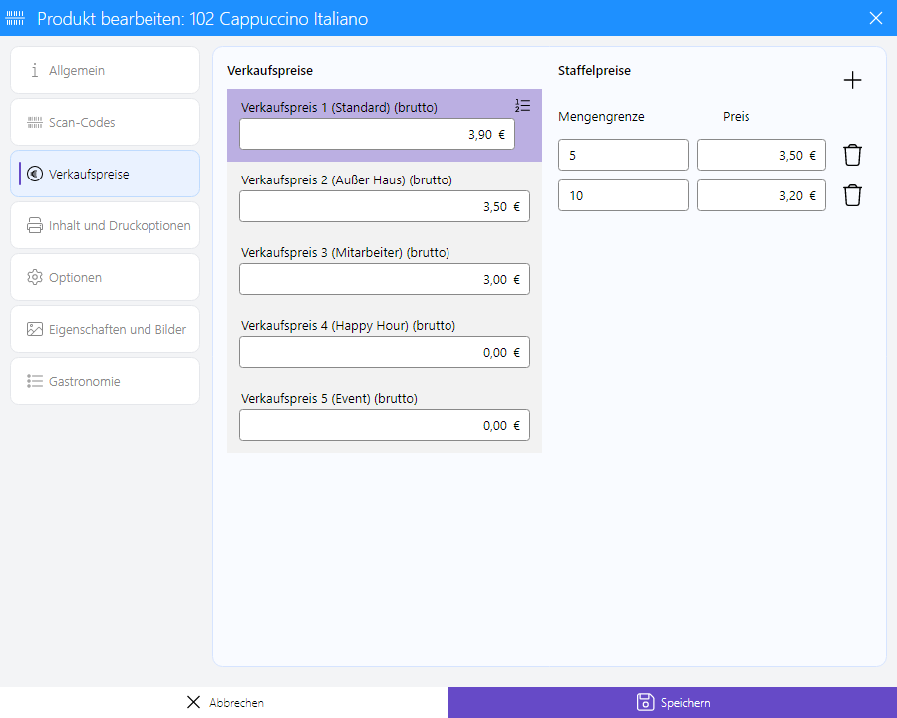Delete the Staffelpreis row with quantity 10
Image resolution: width=897 pixels, height=718 pixels.
click(852, 195)
